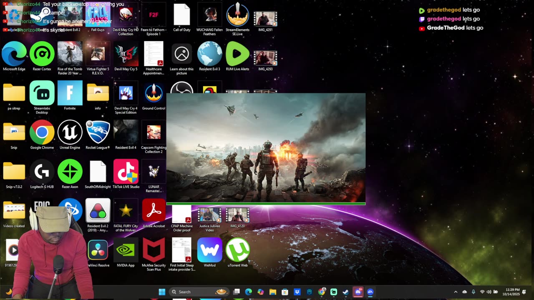Open Steam from the taskbar

pos(346,292)
